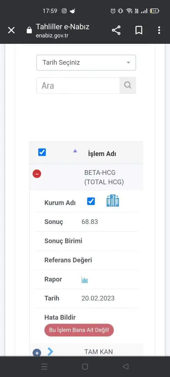
Task: Uncheck the Kurum Adı checkbox
Action: pyautogui.click(x=91, y=201)
